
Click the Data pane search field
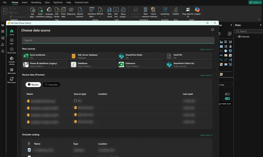point(248,31)
